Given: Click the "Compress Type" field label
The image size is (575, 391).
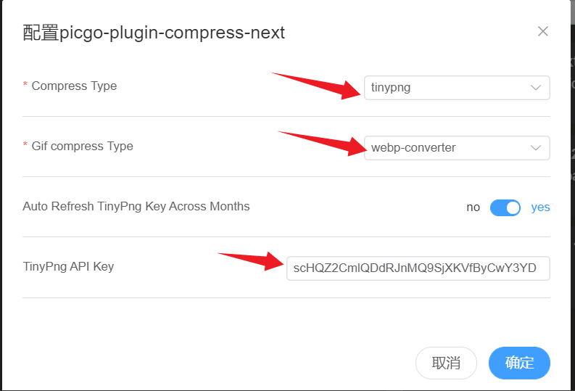Looking at the screenshot, I should 74,86.
